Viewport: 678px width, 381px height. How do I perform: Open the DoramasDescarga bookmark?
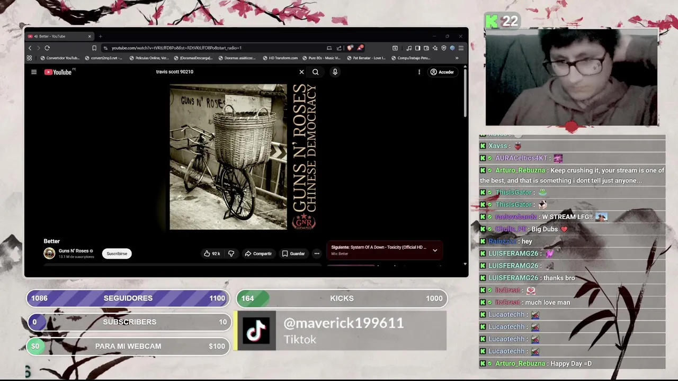point(193,58)
